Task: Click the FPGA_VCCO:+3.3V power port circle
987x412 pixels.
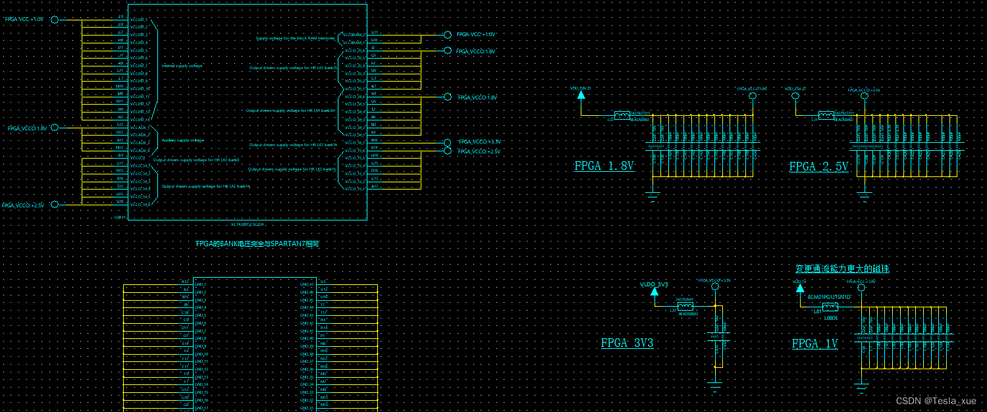Action: (x=448, y=142)
